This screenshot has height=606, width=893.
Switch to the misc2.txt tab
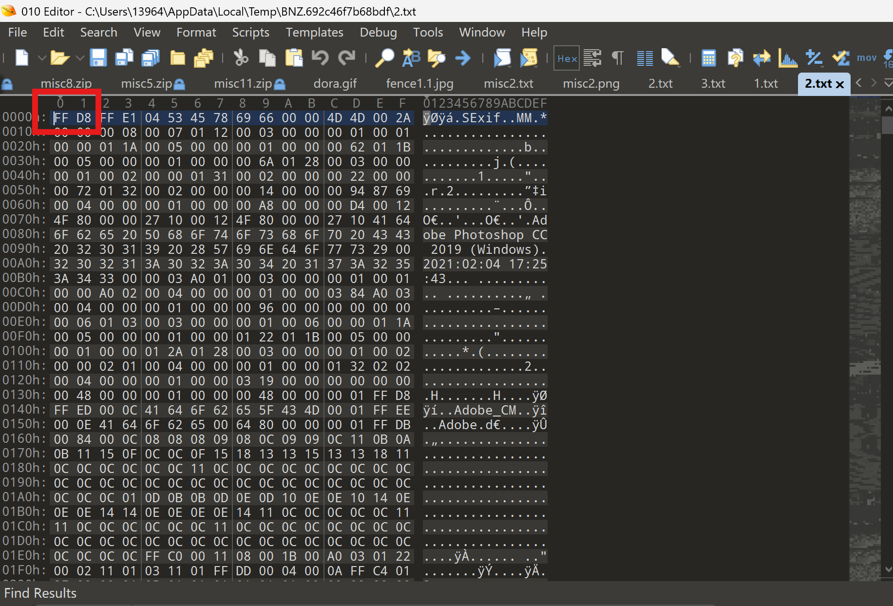coord(508,84)
